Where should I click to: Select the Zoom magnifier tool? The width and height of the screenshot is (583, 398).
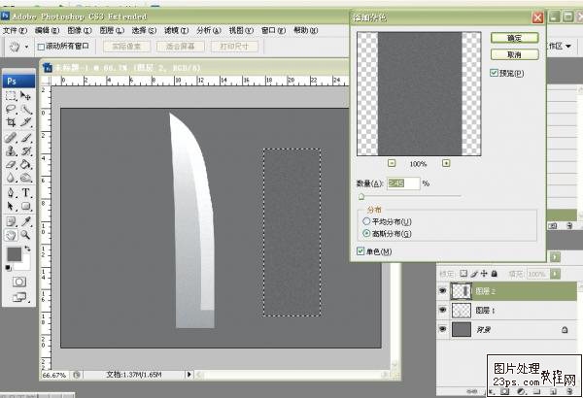click(x=25, y=235)
